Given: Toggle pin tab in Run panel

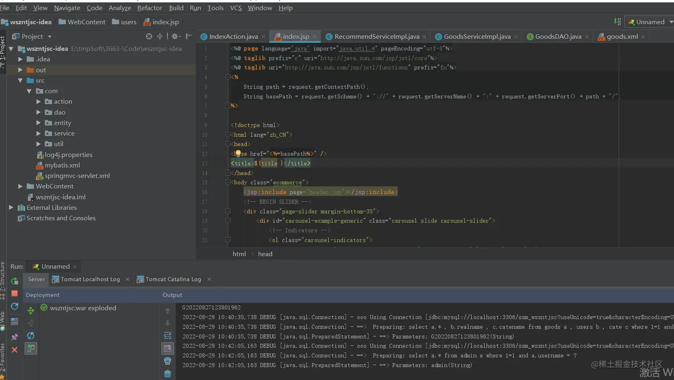Looking at the screenshot, I should 14,337.
